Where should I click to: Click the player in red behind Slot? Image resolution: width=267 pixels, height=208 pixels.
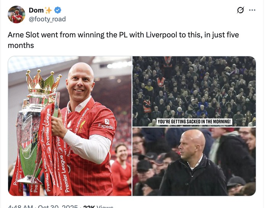[x=121, y=169]
